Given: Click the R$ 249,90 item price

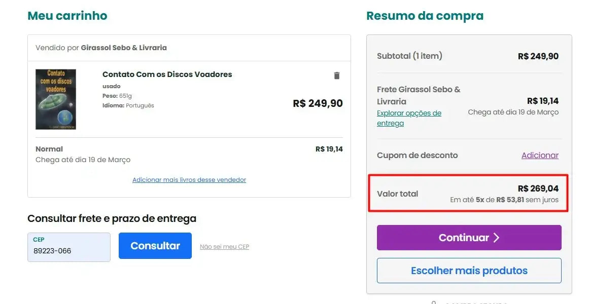Looking at the screenshot, I should [x=318, y=103].
